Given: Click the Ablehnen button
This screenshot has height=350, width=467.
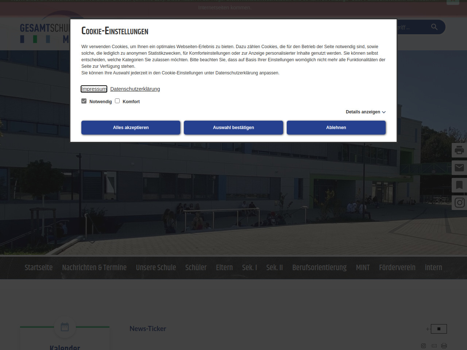Looking at the screenshot, I should (x=336, y=128).
